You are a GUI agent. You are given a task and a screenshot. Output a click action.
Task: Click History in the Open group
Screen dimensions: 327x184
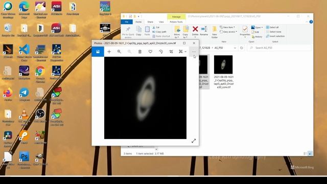(257, 37)
